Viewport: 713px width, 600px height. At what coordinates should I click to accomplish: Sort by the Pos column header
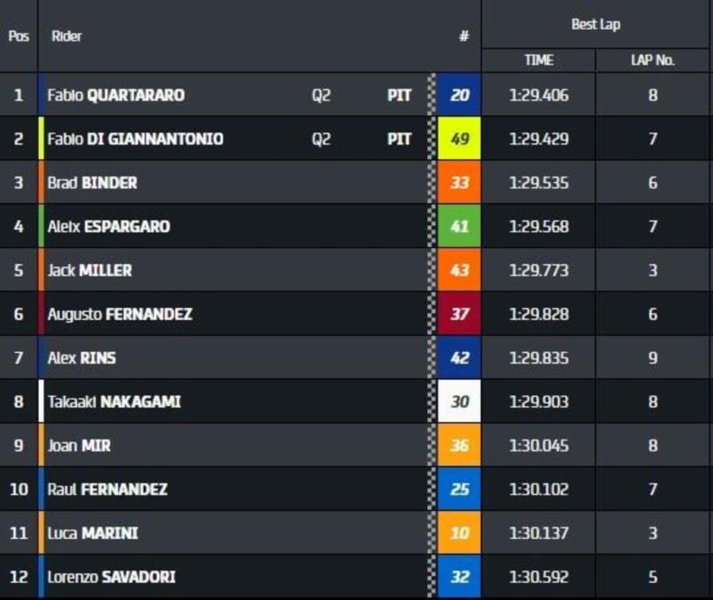pyautogui.click(x=18, y=36)
